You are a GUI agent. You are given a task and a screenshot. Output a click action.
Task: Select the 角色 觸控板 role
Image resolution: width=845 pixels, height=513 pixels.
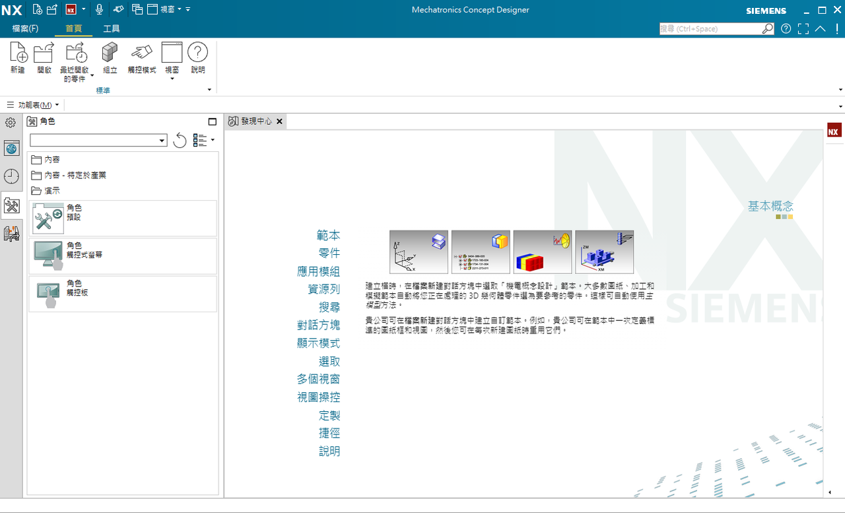point(123,294)
